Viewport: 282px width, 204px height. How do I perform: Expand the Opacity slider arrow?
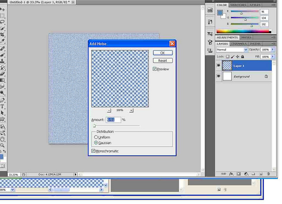pos(272,50)
